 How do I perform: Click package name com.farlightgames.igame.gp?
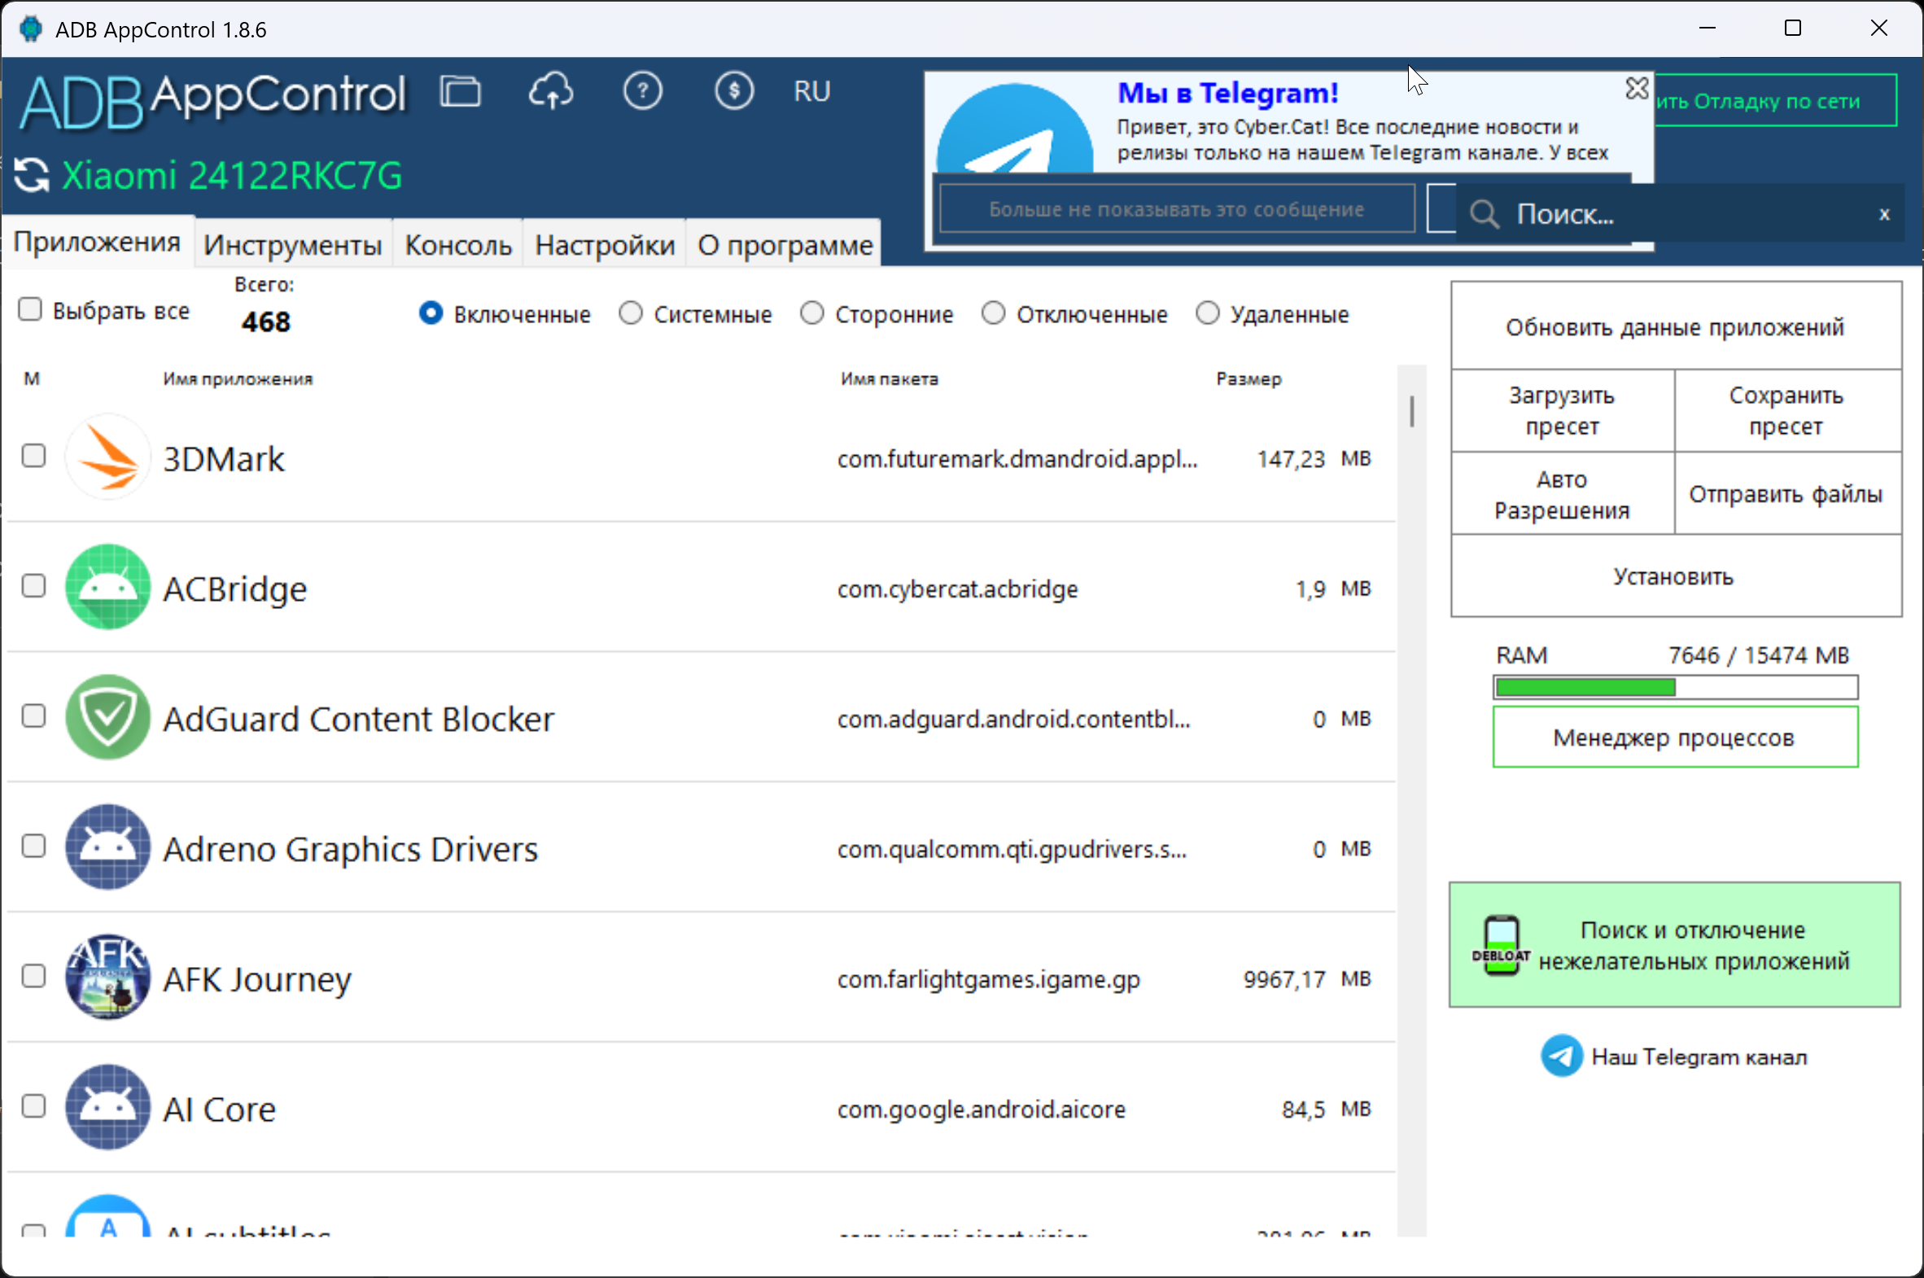989,980
